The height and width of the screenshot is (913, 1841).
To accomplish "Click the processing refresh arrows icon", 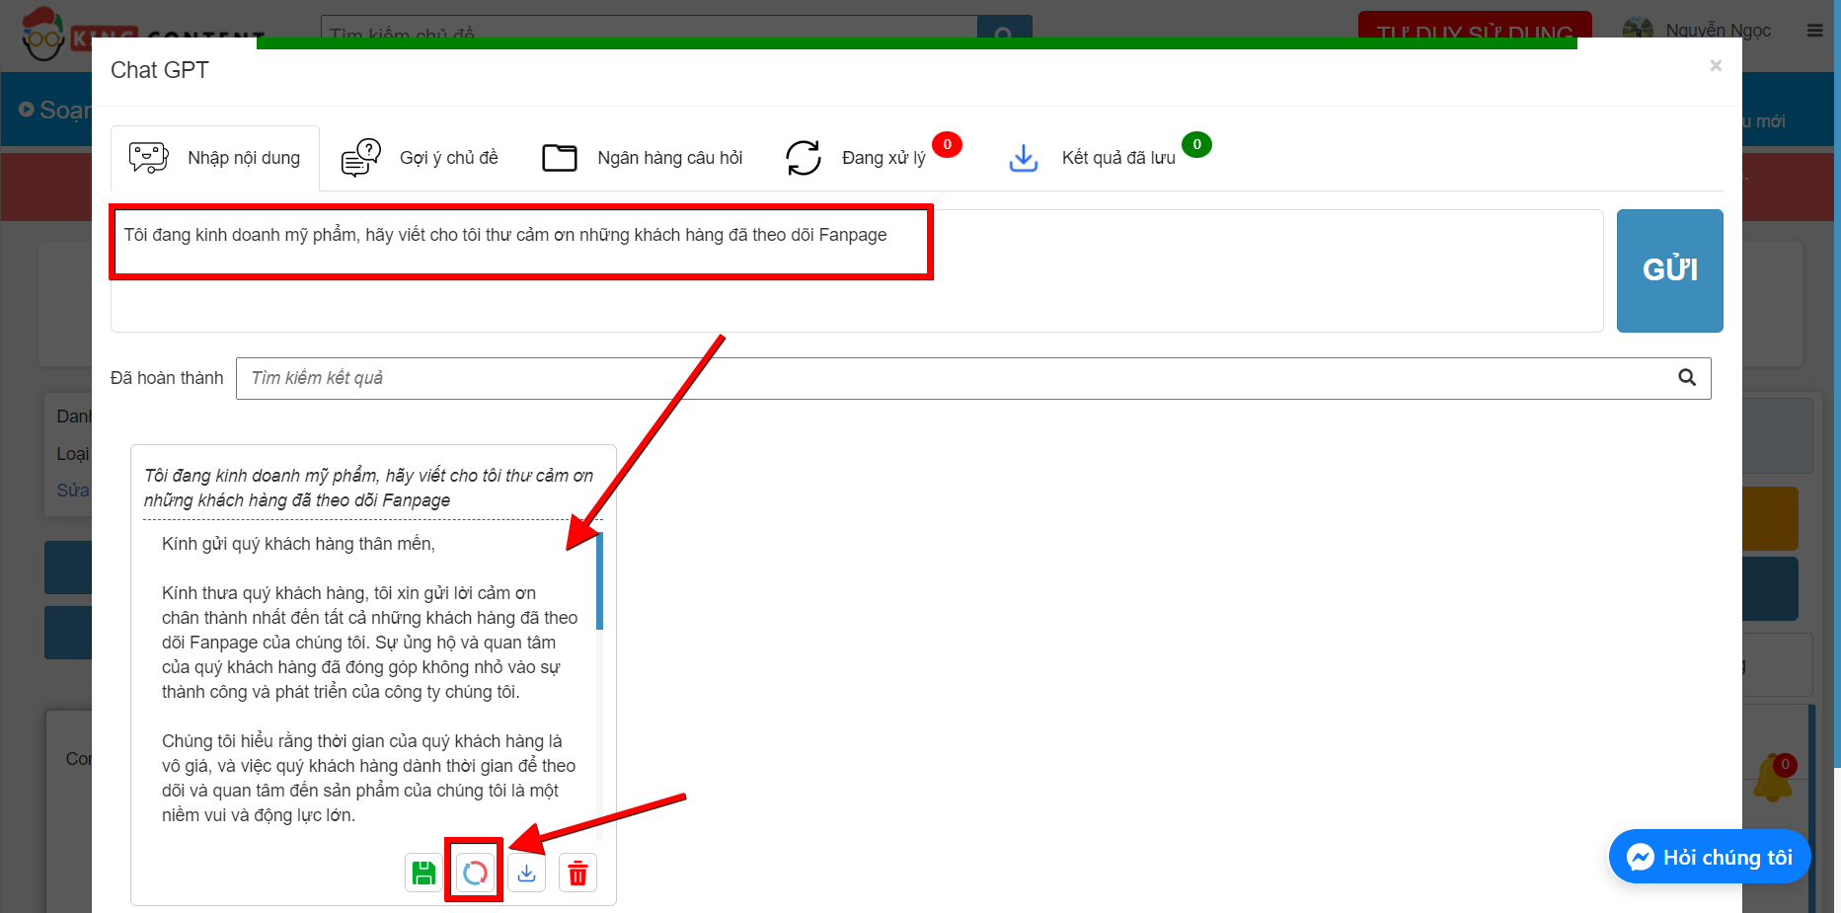I will [x=804, y=158].
